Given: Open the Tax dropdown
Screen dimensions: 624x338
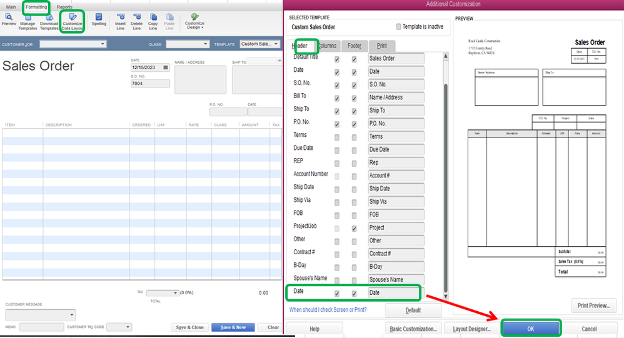Looking at the screenshot, I should coord(163,292).
